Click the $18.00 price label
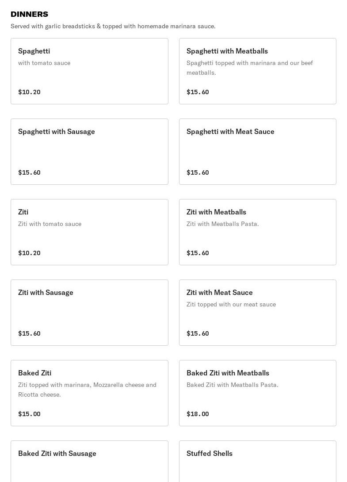 point(198,414)
